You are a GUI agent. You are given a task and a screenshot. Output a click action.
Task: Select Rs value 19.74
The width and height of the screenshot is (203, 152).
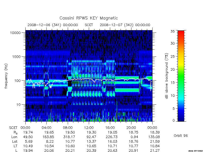pyautogui.click(x=28, y=132)
